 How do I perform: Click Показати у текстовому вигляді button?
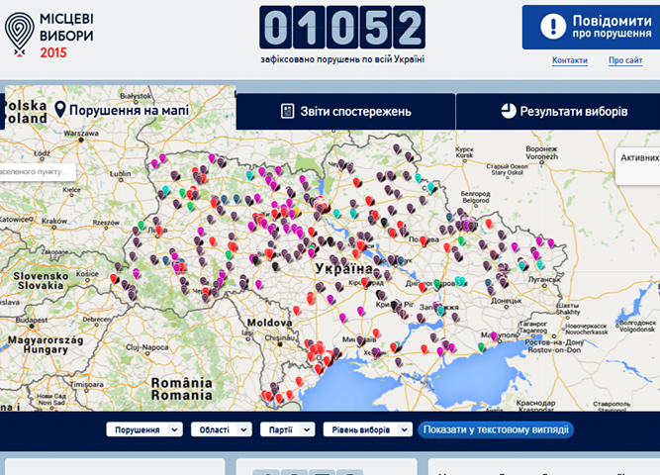[496, 429]
